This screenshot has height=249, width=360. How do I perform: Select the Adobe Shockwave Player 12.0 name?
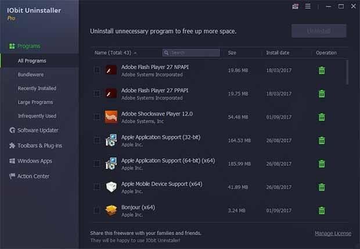coord(157,113)
